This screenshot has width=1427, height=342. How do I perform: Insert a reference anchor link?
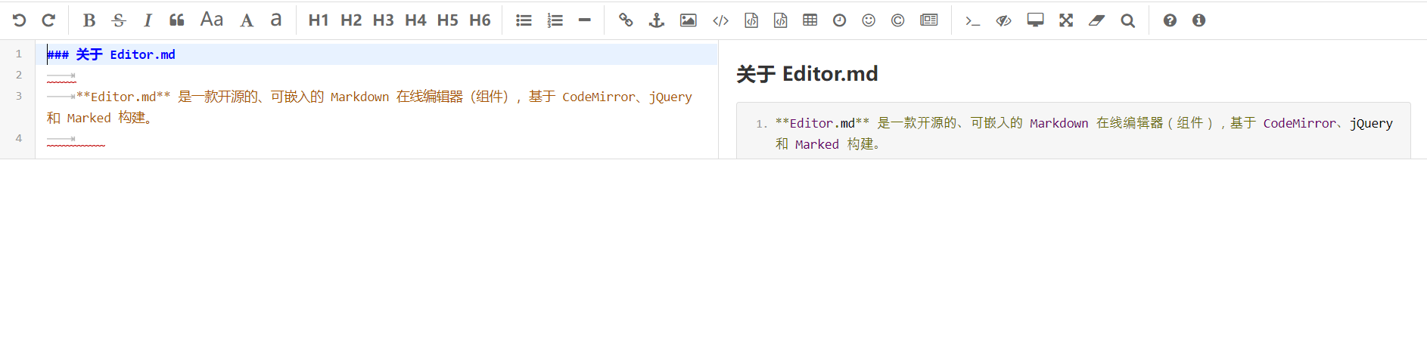pyautogui.click(x=657, y=20)
